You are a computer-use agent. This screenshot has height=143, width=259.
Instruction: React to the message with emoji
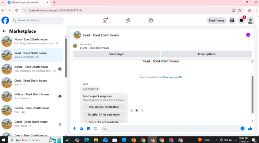coord(131,111)
